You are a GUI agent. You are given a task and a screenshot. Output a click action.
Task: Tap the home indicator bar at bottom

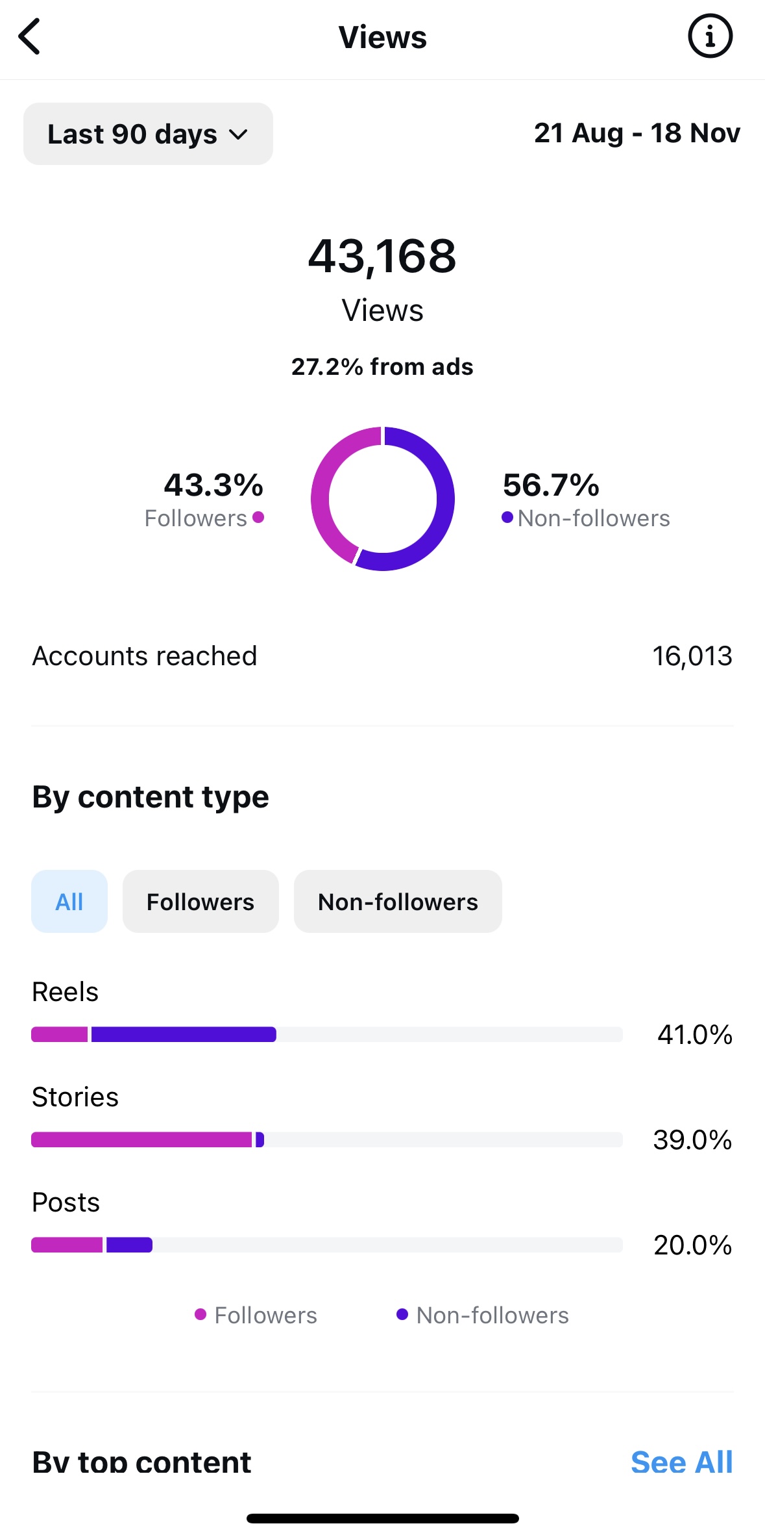click(382, 1518)
